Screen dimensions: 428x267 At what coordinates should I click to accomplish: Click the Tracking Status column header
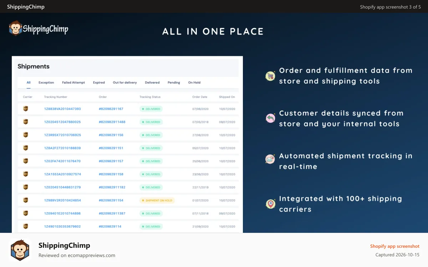[x=150, y=97]
